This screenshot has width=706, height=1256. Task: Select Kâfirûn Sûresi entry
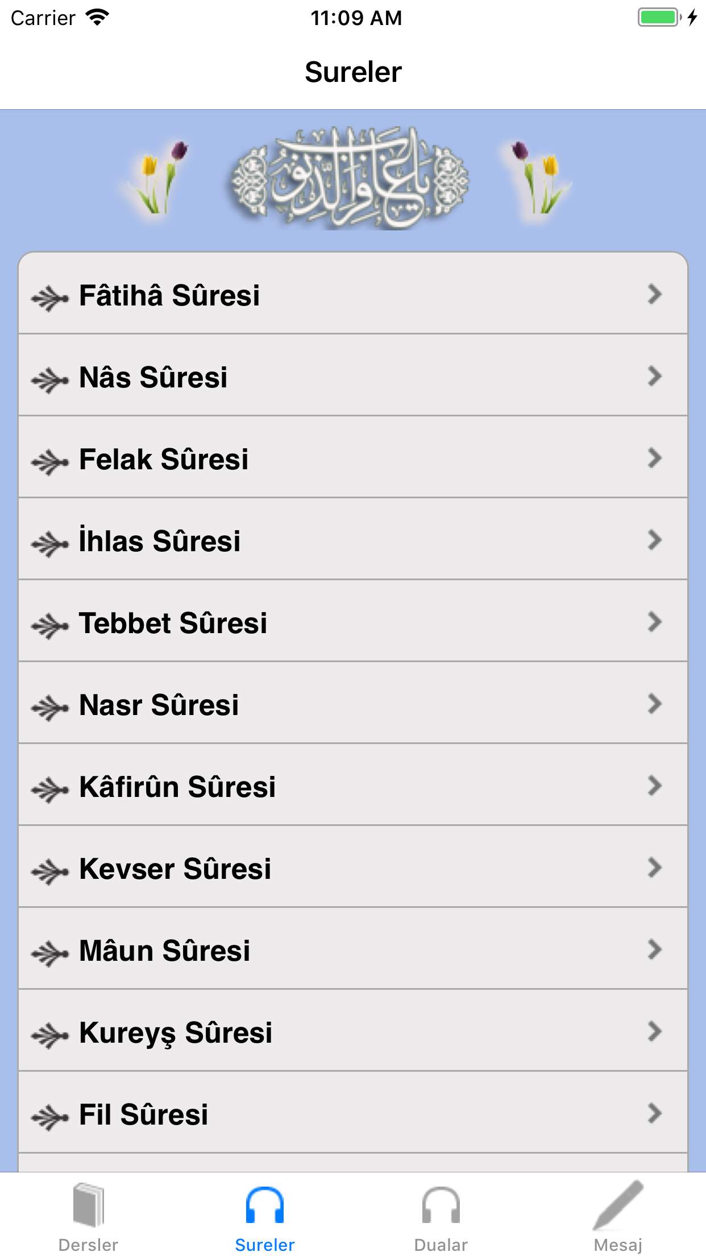[177, 787]
